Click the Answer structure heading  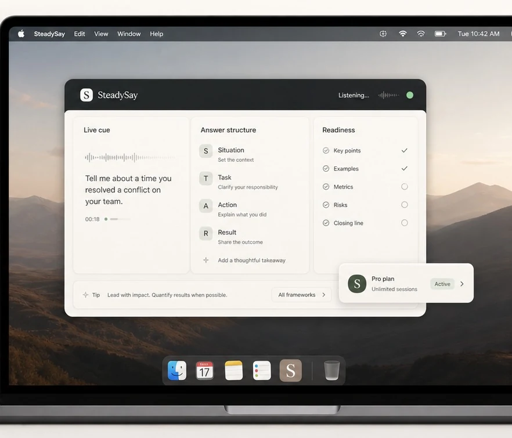pos(228,130)
